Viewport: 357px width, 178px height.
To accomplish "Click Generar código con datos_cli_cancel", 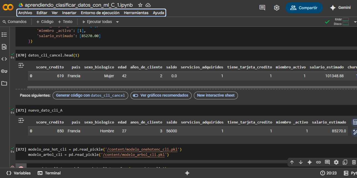I will (x=91, y=96).
